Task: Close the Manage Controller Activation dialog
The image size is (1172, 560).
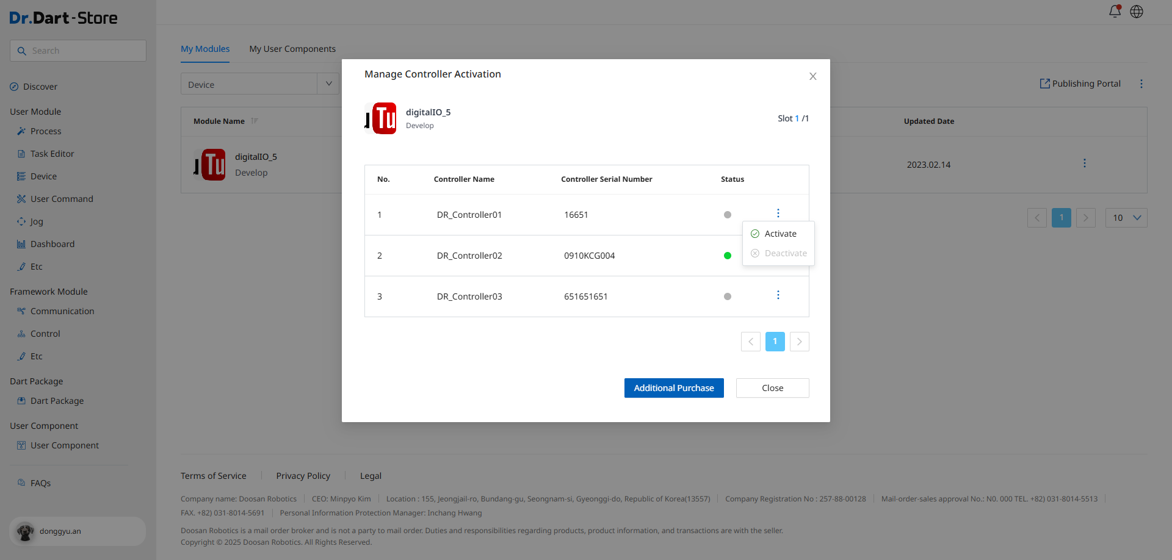Action: coord(812,76)
